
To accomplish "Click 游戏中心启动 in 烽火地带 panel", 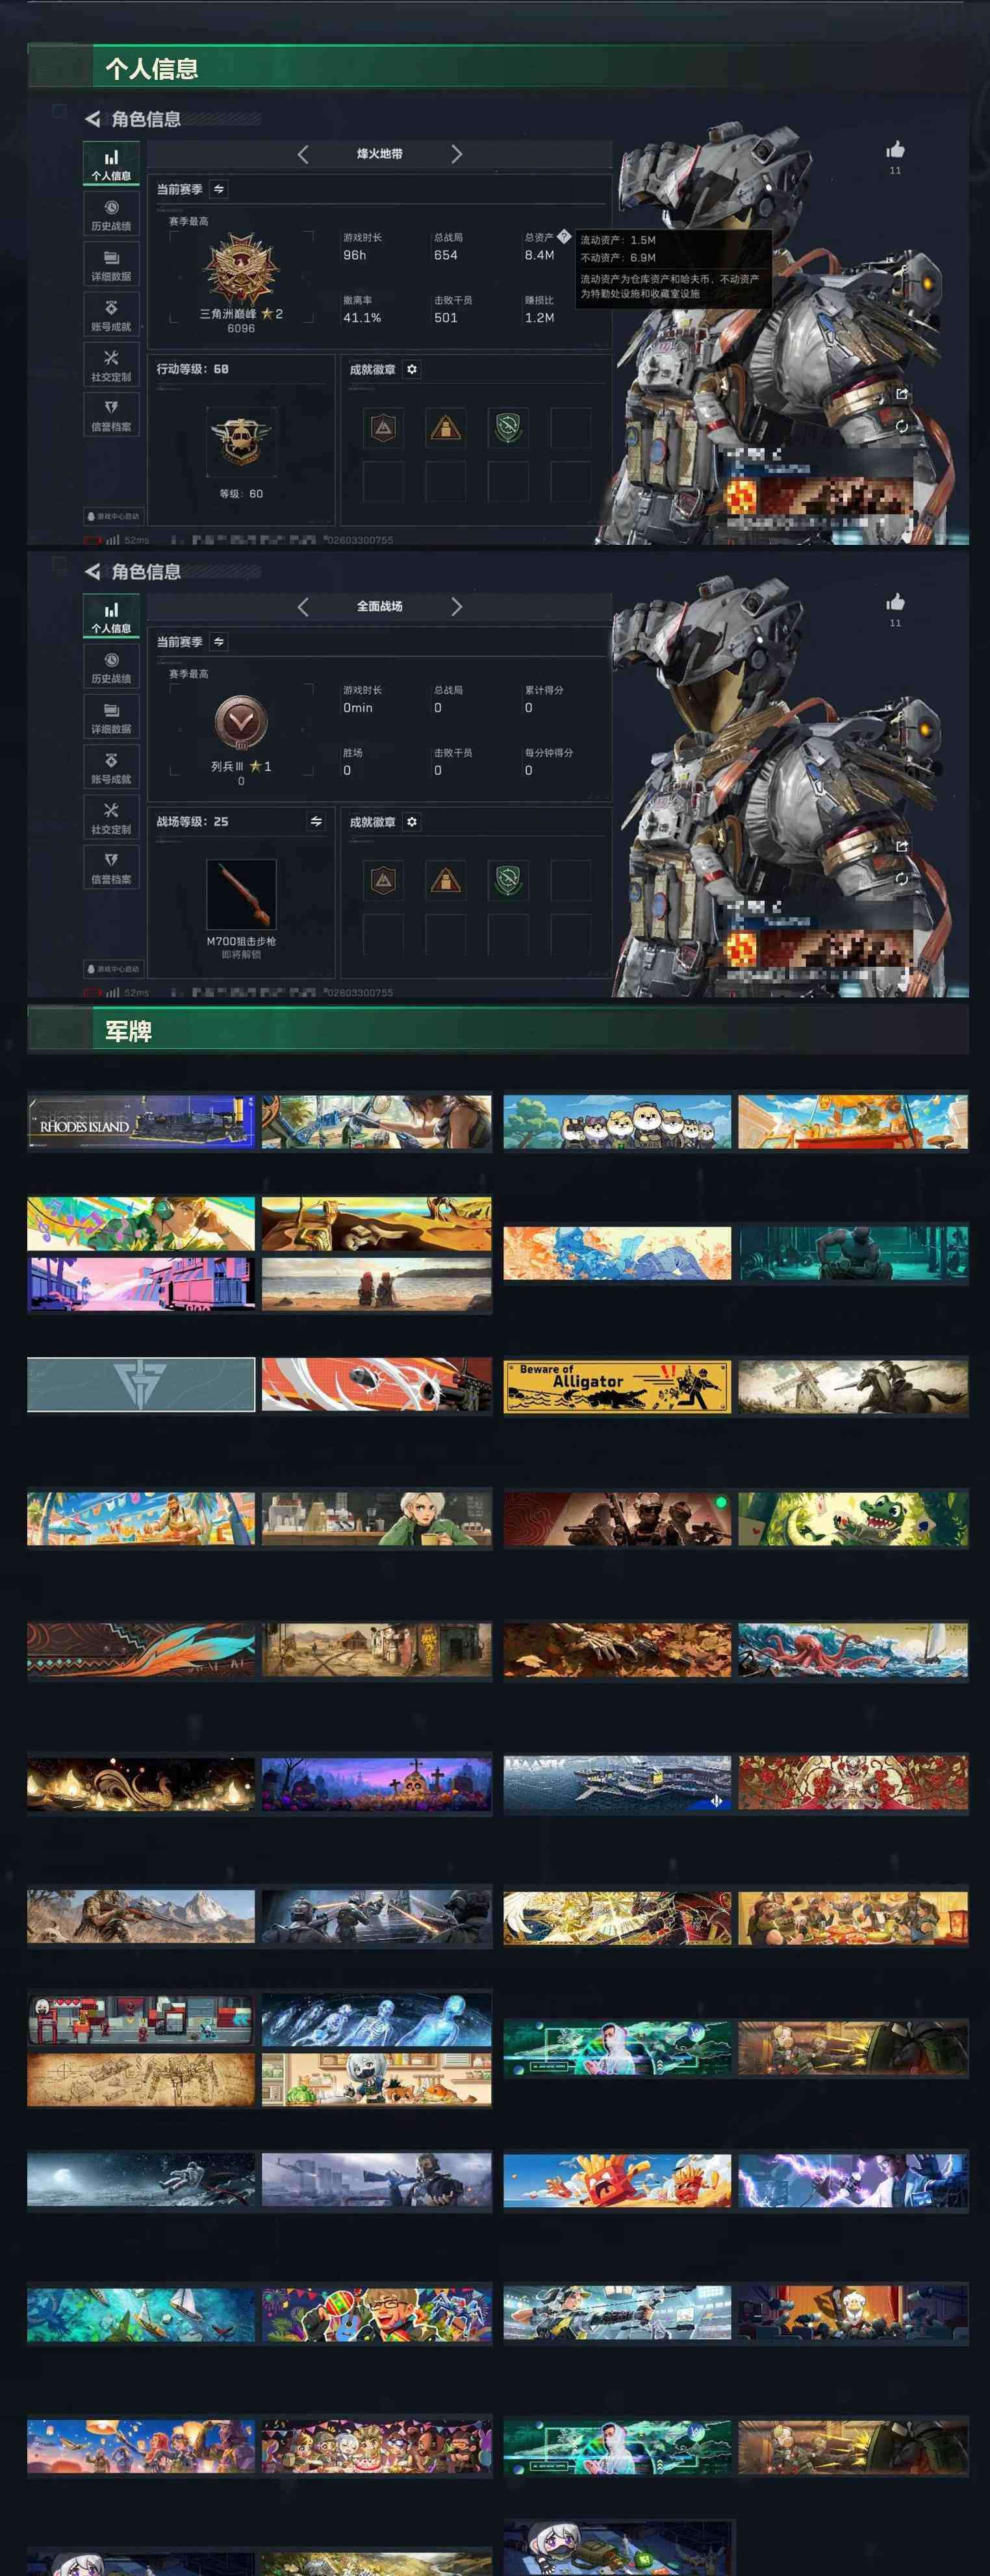I will pyautogui.click(x=113, y=516).
